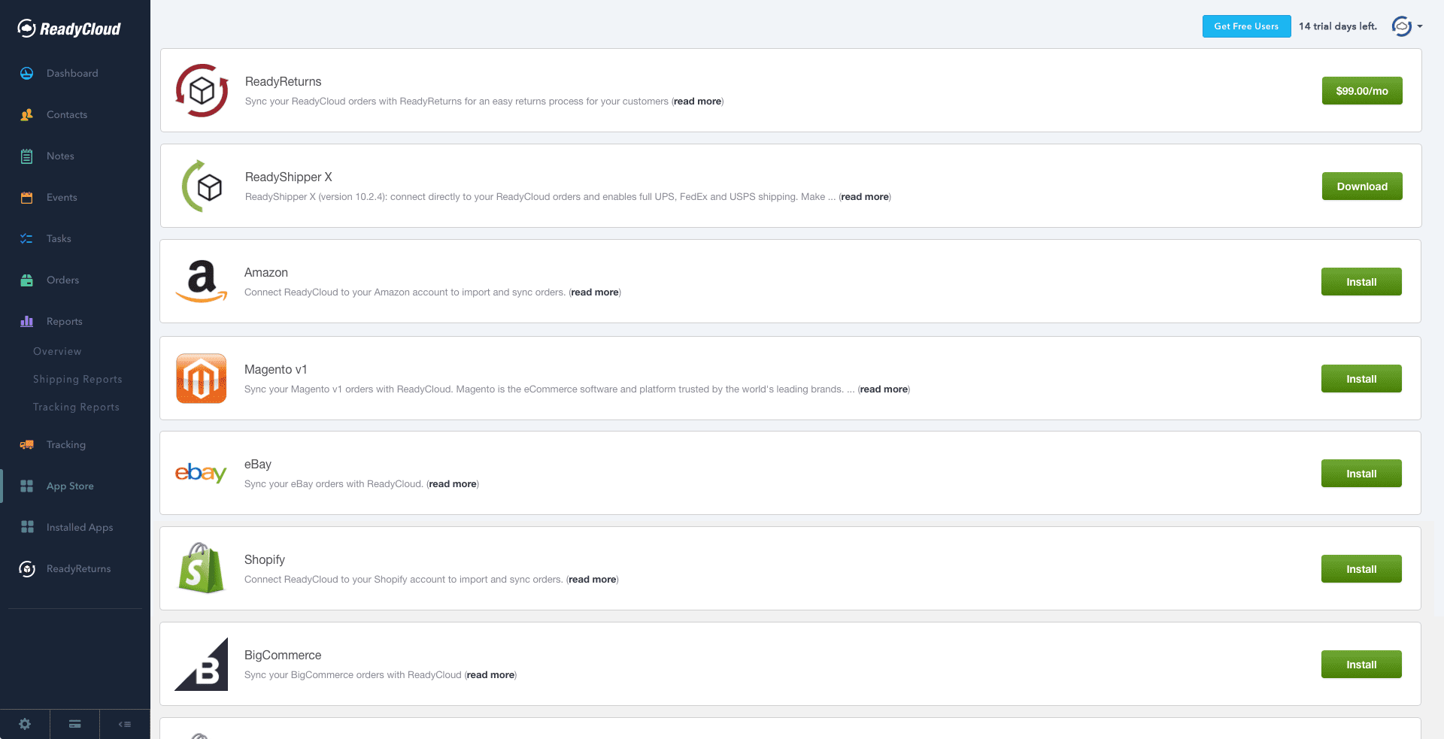The image size is (1444, 739).
Task: Go to Dashboard
Action: coord(72,73)
